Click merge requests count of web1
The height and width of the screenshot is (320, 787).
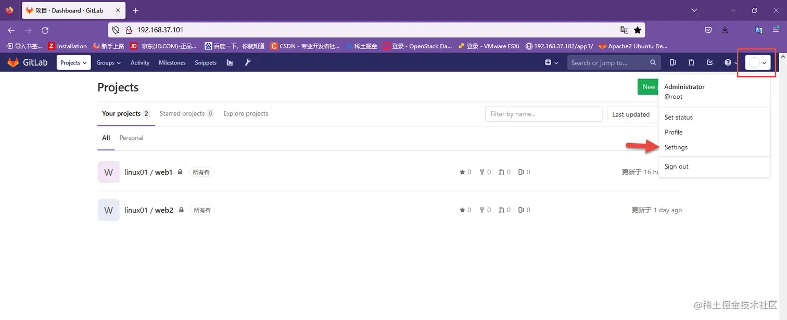[x=504, y=172]
